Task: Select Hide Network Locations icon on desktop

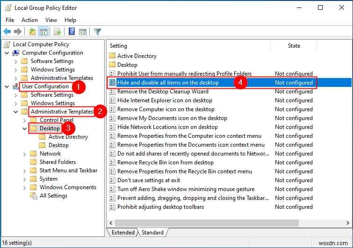Action: coord(167,127)
